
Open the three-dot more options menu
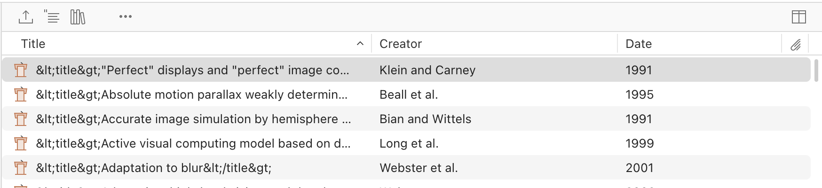(126, 17)
